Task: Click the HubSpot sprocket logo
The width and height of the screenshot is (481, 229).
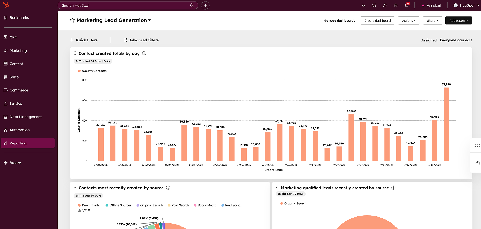Action: pos(6,5)
